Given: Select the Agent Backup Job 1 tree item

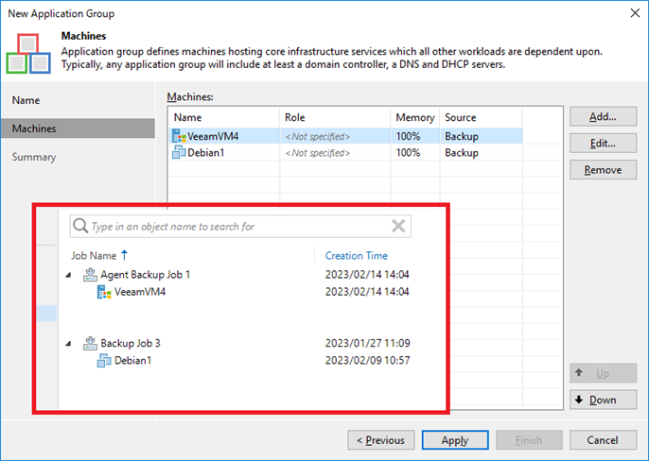Looking at the screenshot, I should click(x=146, y=275).
